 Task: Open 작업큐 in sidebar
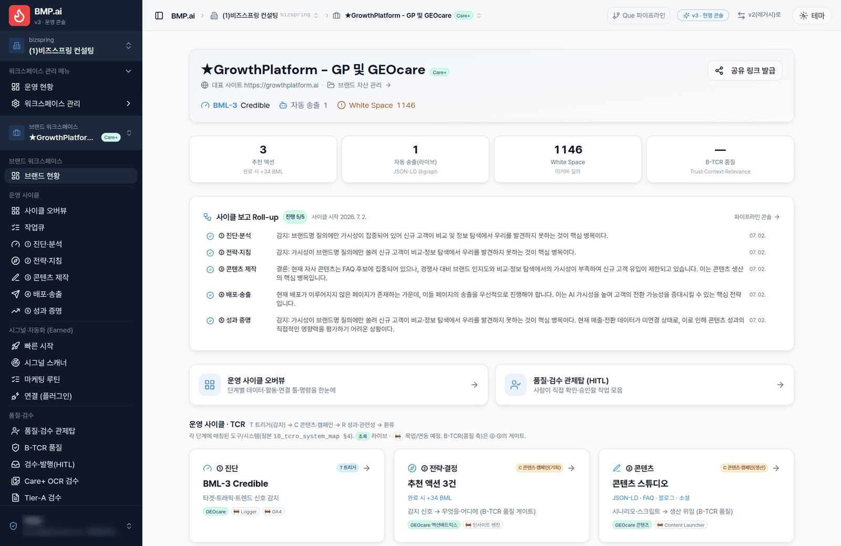coord(70,228)
